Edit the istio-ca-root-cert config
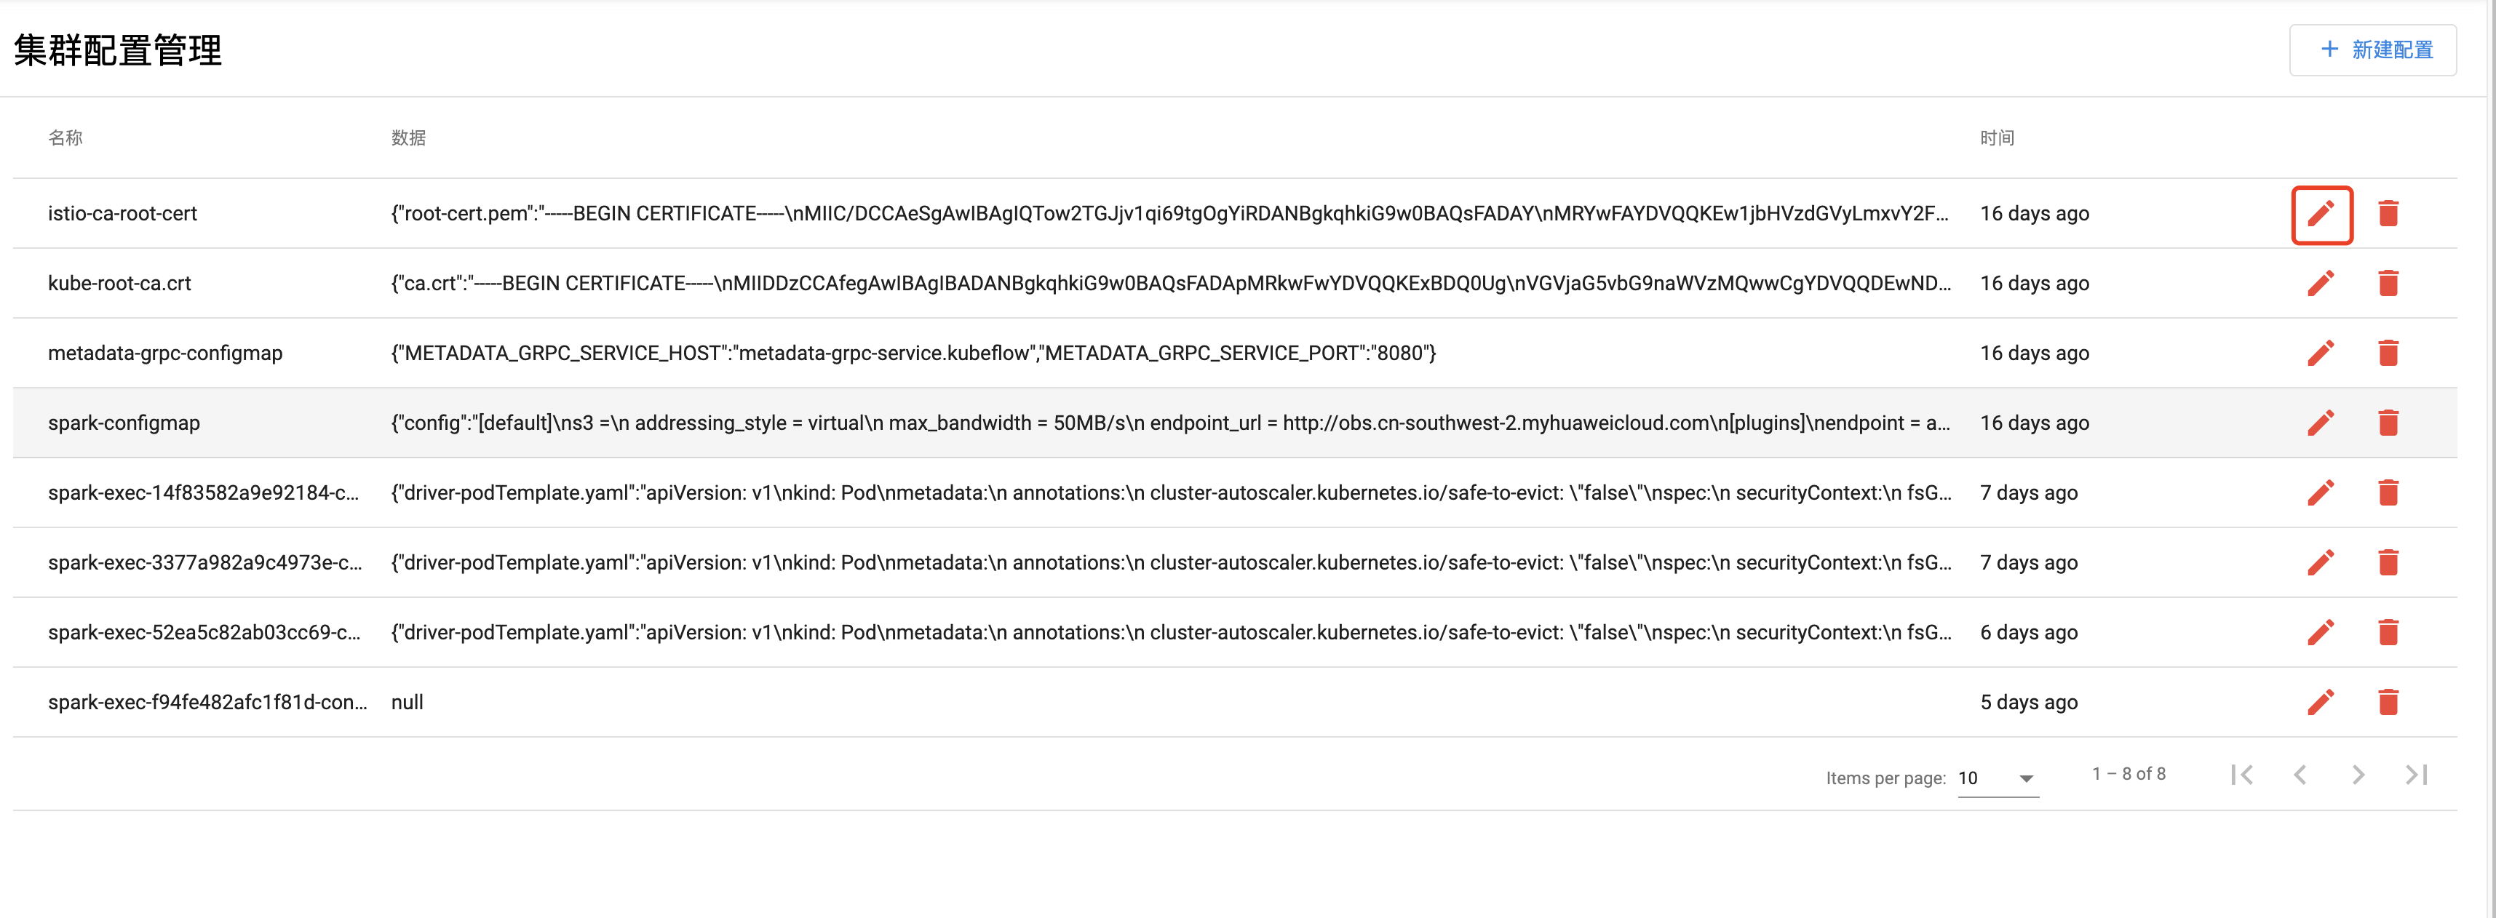 pos(2321,214)
